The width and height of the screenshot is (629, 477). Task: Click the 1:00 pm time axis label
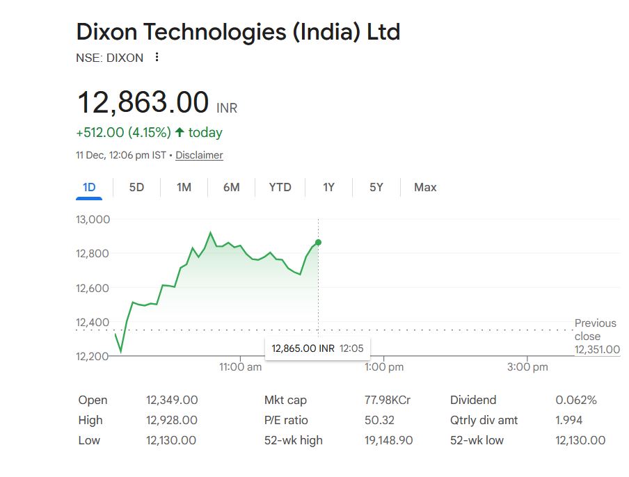[384, 367]
